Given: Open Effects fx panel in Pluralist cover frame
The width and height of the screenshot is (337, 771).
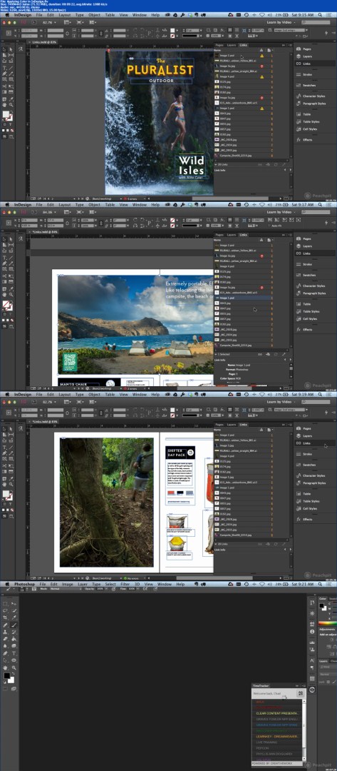Looking at the screenshot, I should (x=304, y=140).
